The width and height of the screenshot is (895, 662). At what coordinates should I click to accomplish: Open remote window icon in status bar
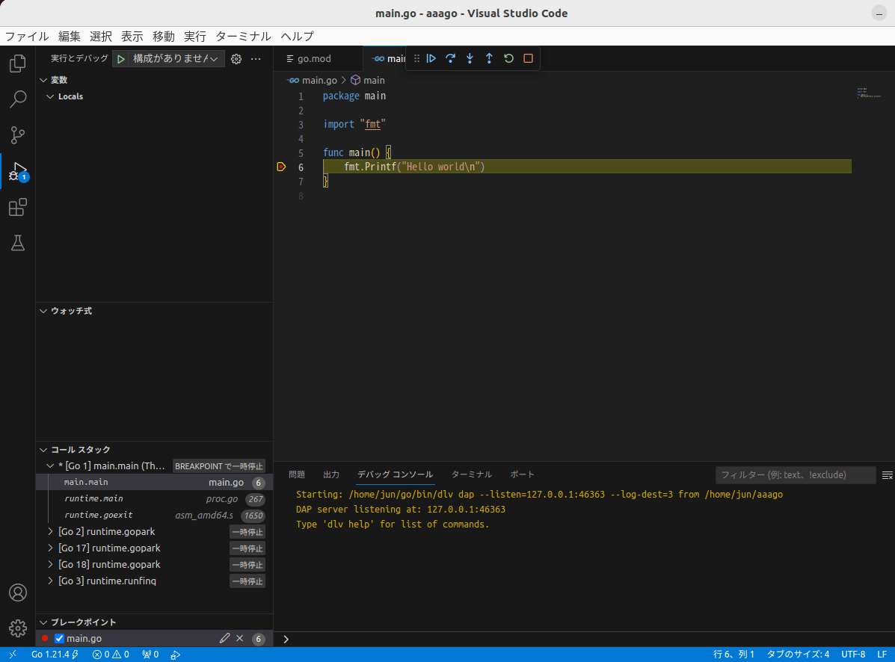pos(13,655)
